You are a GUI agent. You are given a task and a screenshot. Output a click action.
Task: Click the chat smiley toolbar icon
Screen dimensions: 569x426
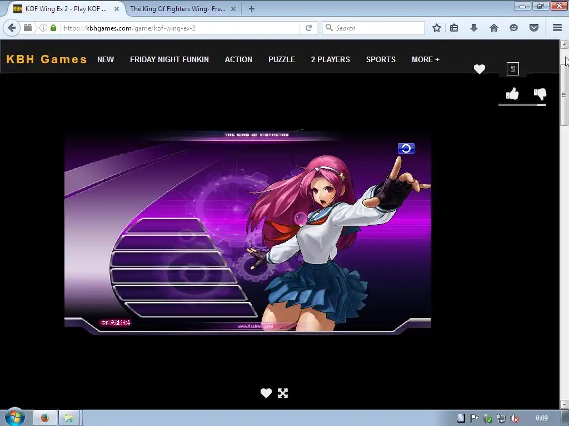point(513,28)
